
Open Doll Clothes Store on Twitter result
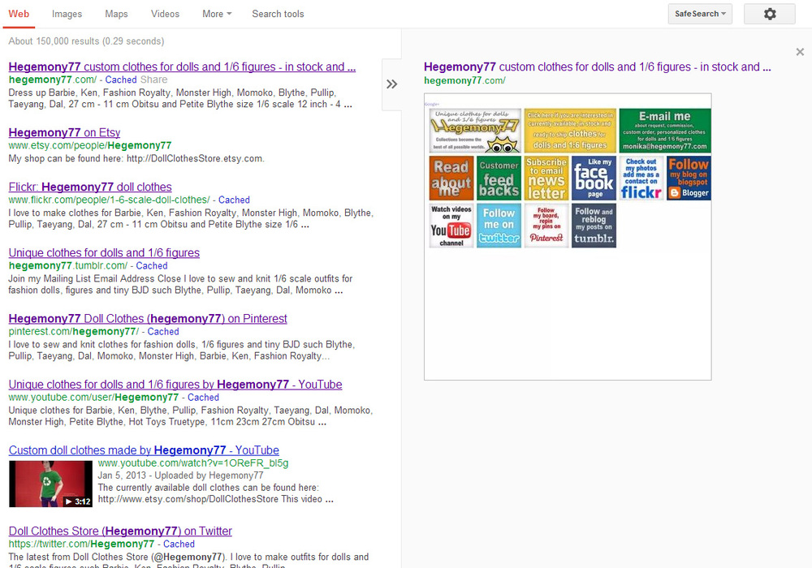[121, 531]
